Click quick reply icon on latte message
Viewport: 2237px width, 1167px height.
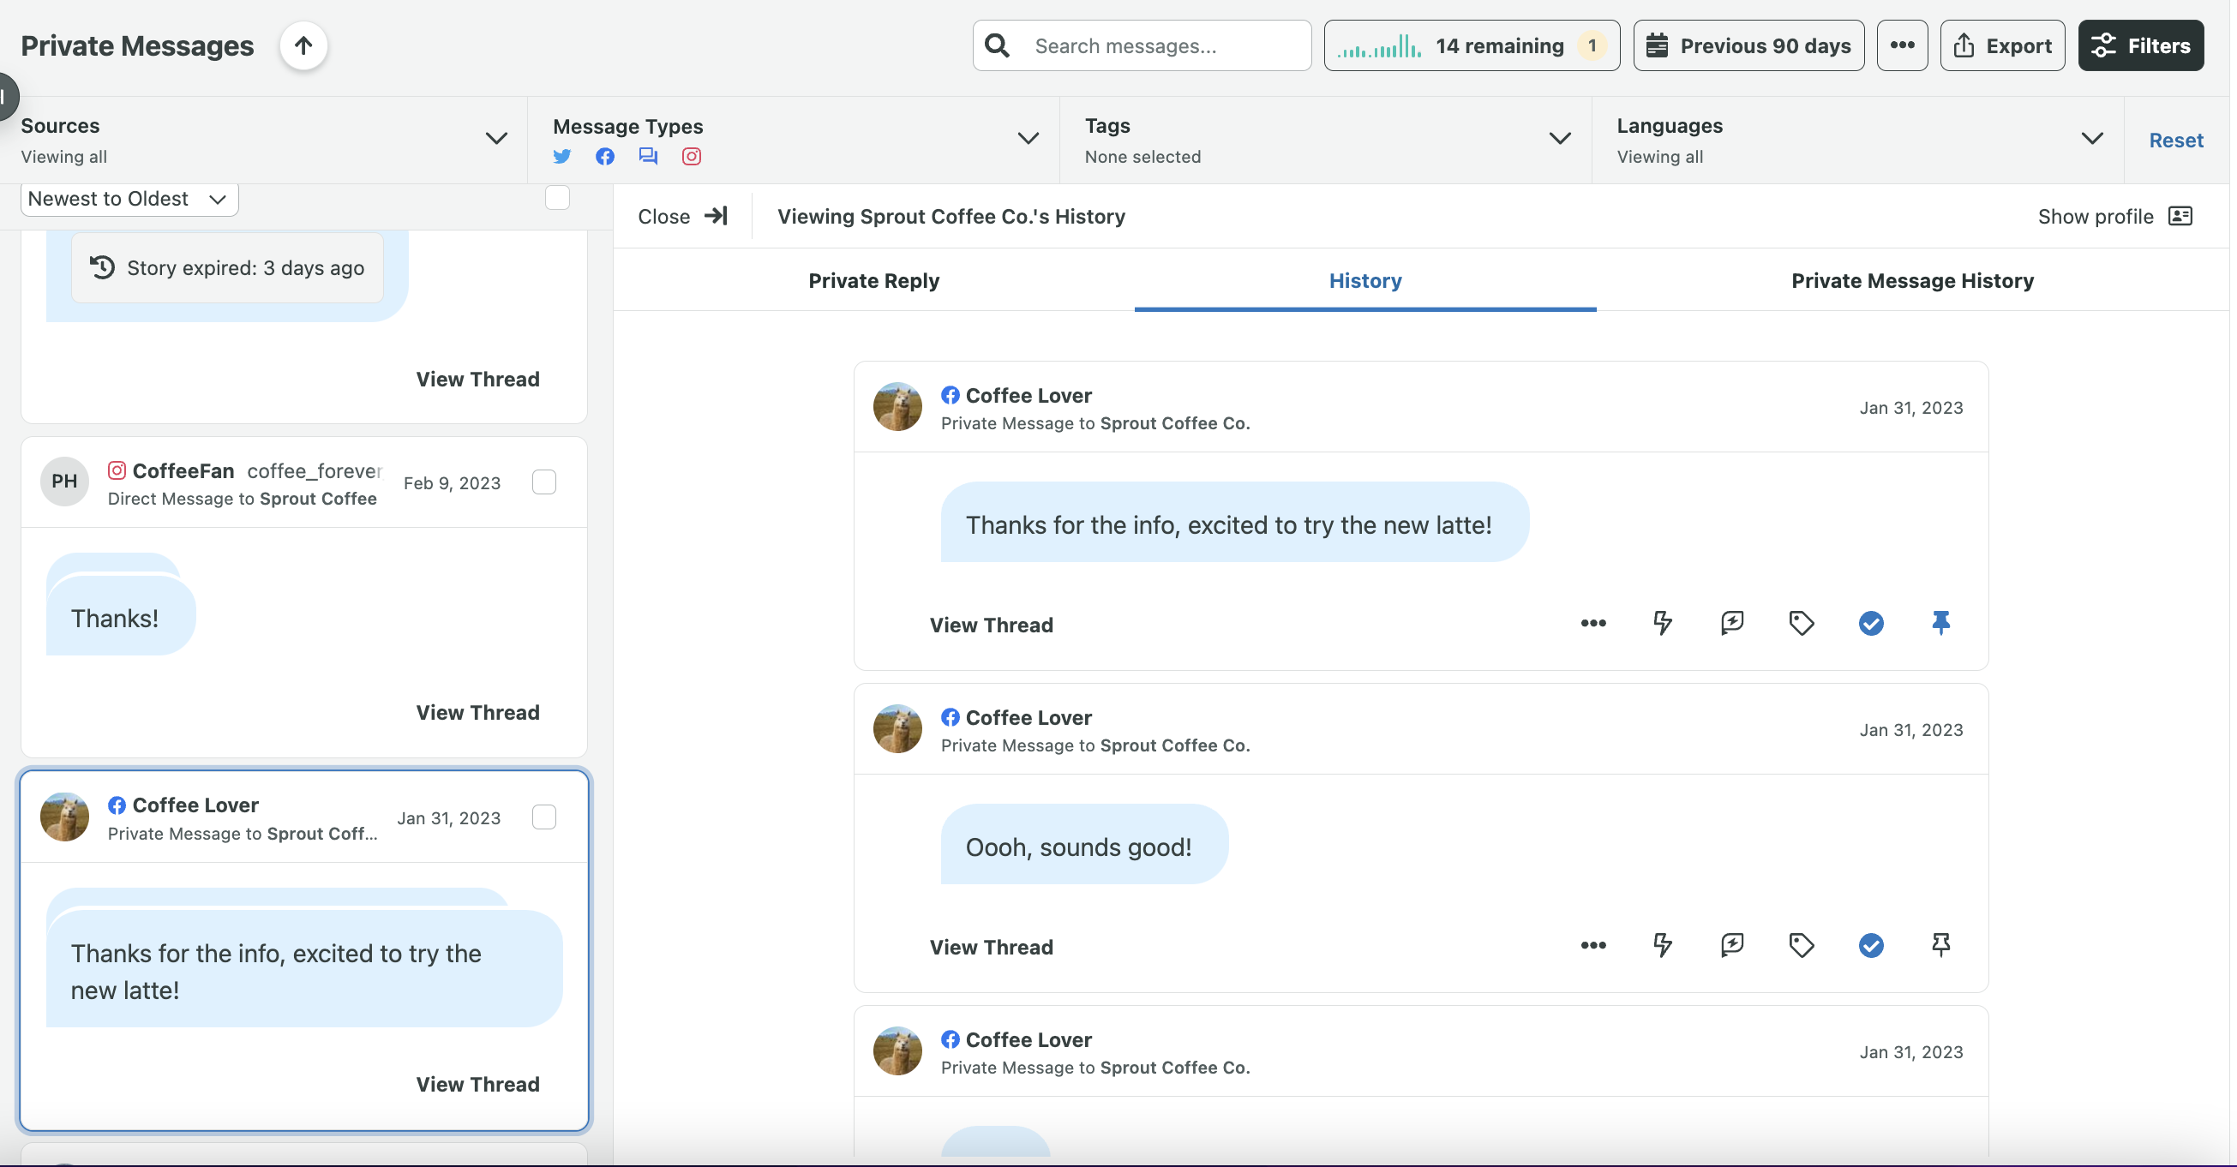(1731, 623)
